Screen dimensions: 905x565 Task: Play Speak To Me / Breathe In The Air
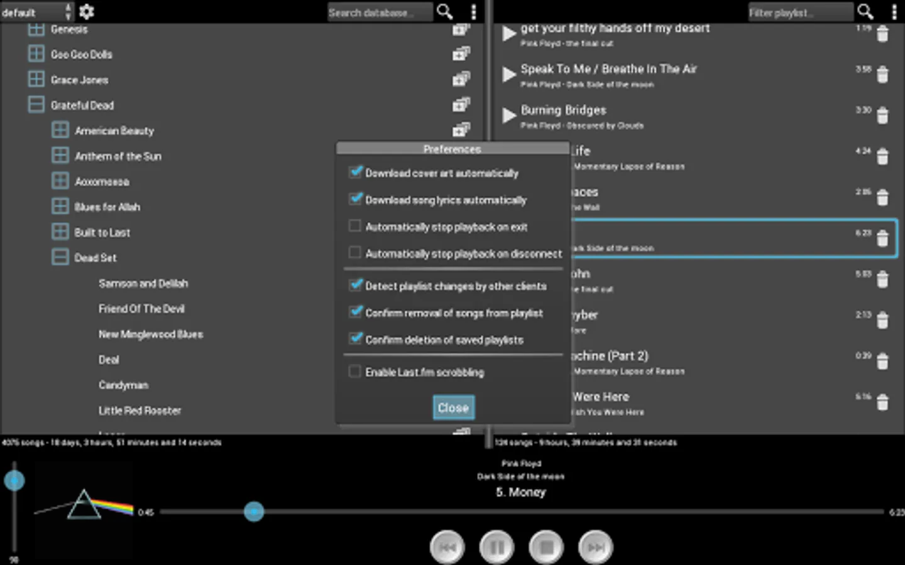508,75
